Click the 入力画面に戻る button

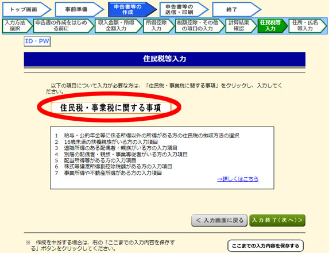click(x=219, y=220)
